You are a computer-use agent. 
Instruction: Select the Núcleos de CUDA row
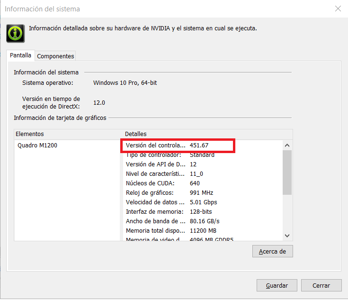(203, 183)
